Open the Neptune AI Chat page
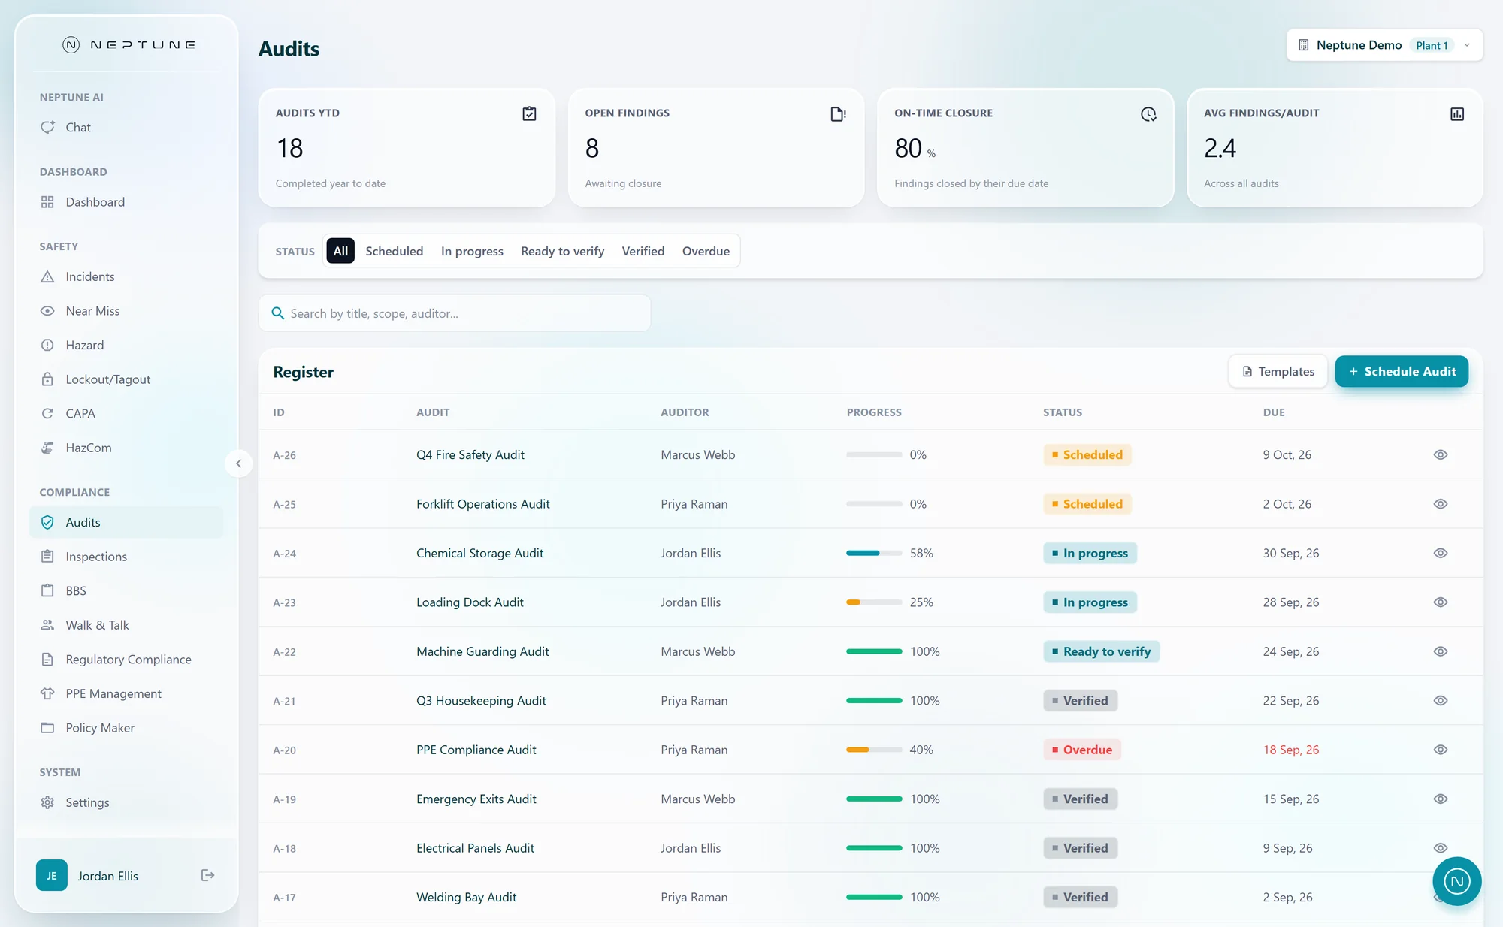 point(126,128)
